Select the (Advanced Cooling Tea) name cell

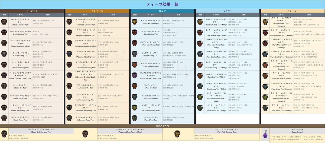point(85,54)
